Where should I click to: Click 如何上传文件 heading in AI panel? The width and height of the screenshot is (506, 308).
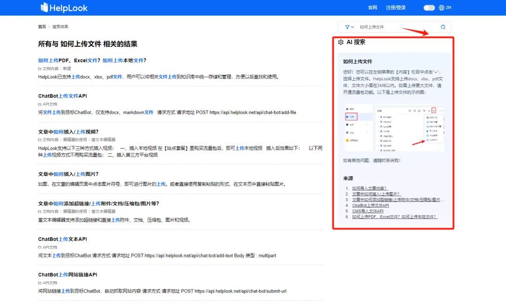click(357, 61)
